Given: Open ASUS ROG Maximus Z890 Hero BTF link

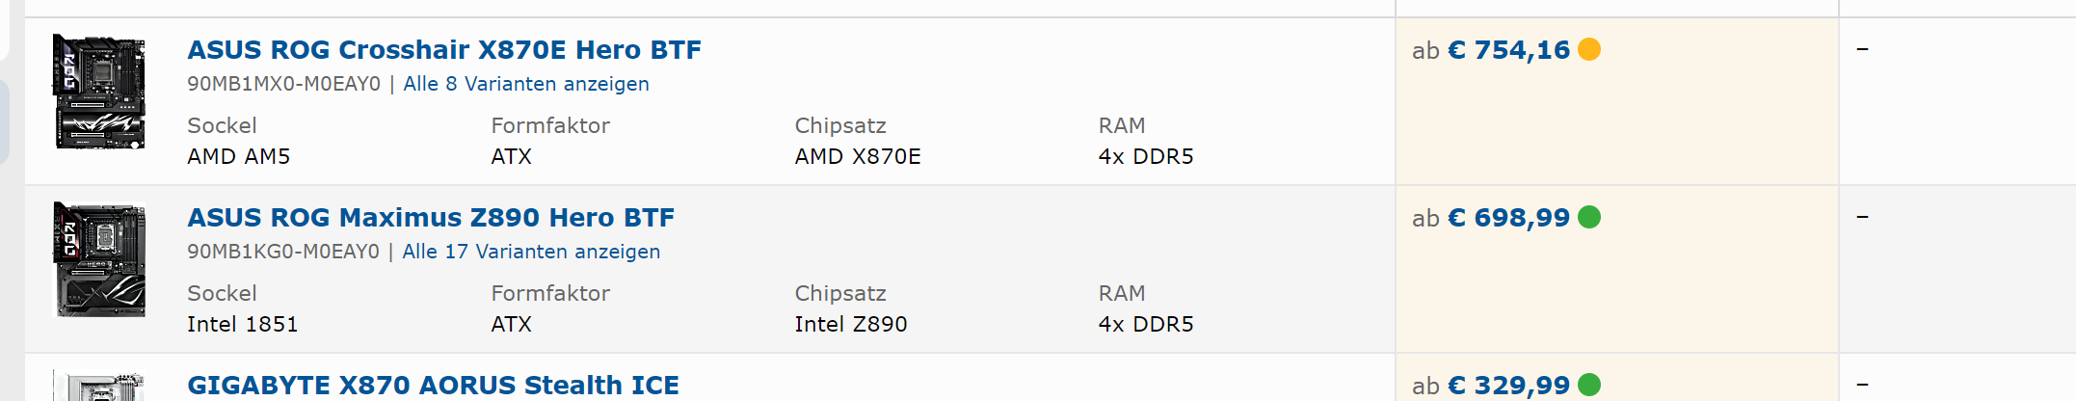Looking at the screenshot, I should (x=431, y=218).
